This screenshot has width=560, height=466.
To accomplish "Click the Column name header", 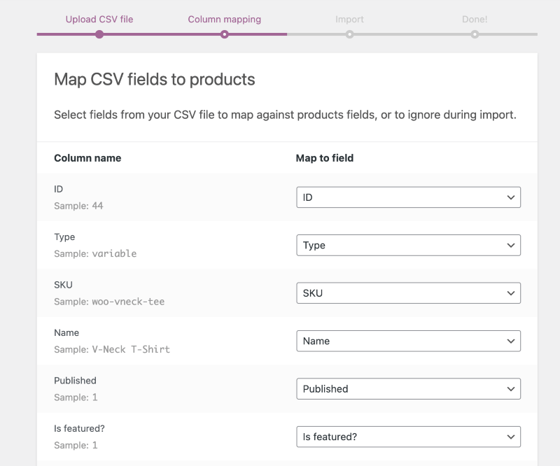I will pos(87,158).
